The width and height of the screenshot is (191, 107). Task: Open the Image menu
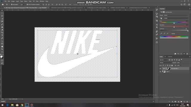tap(13, 1)
